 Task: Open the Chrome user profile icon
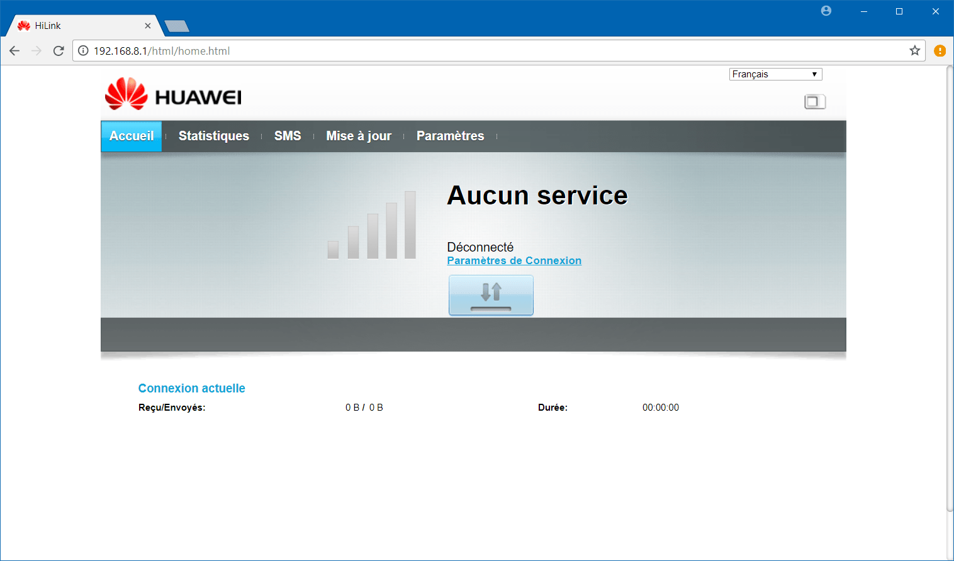826,11
